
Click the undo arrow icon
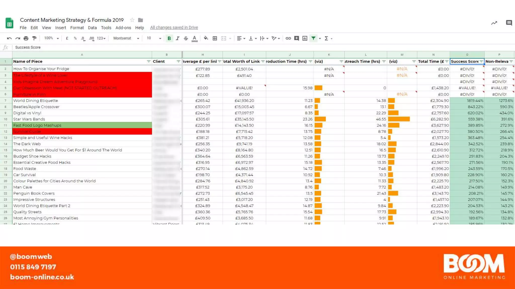click(x=9, y=38)
